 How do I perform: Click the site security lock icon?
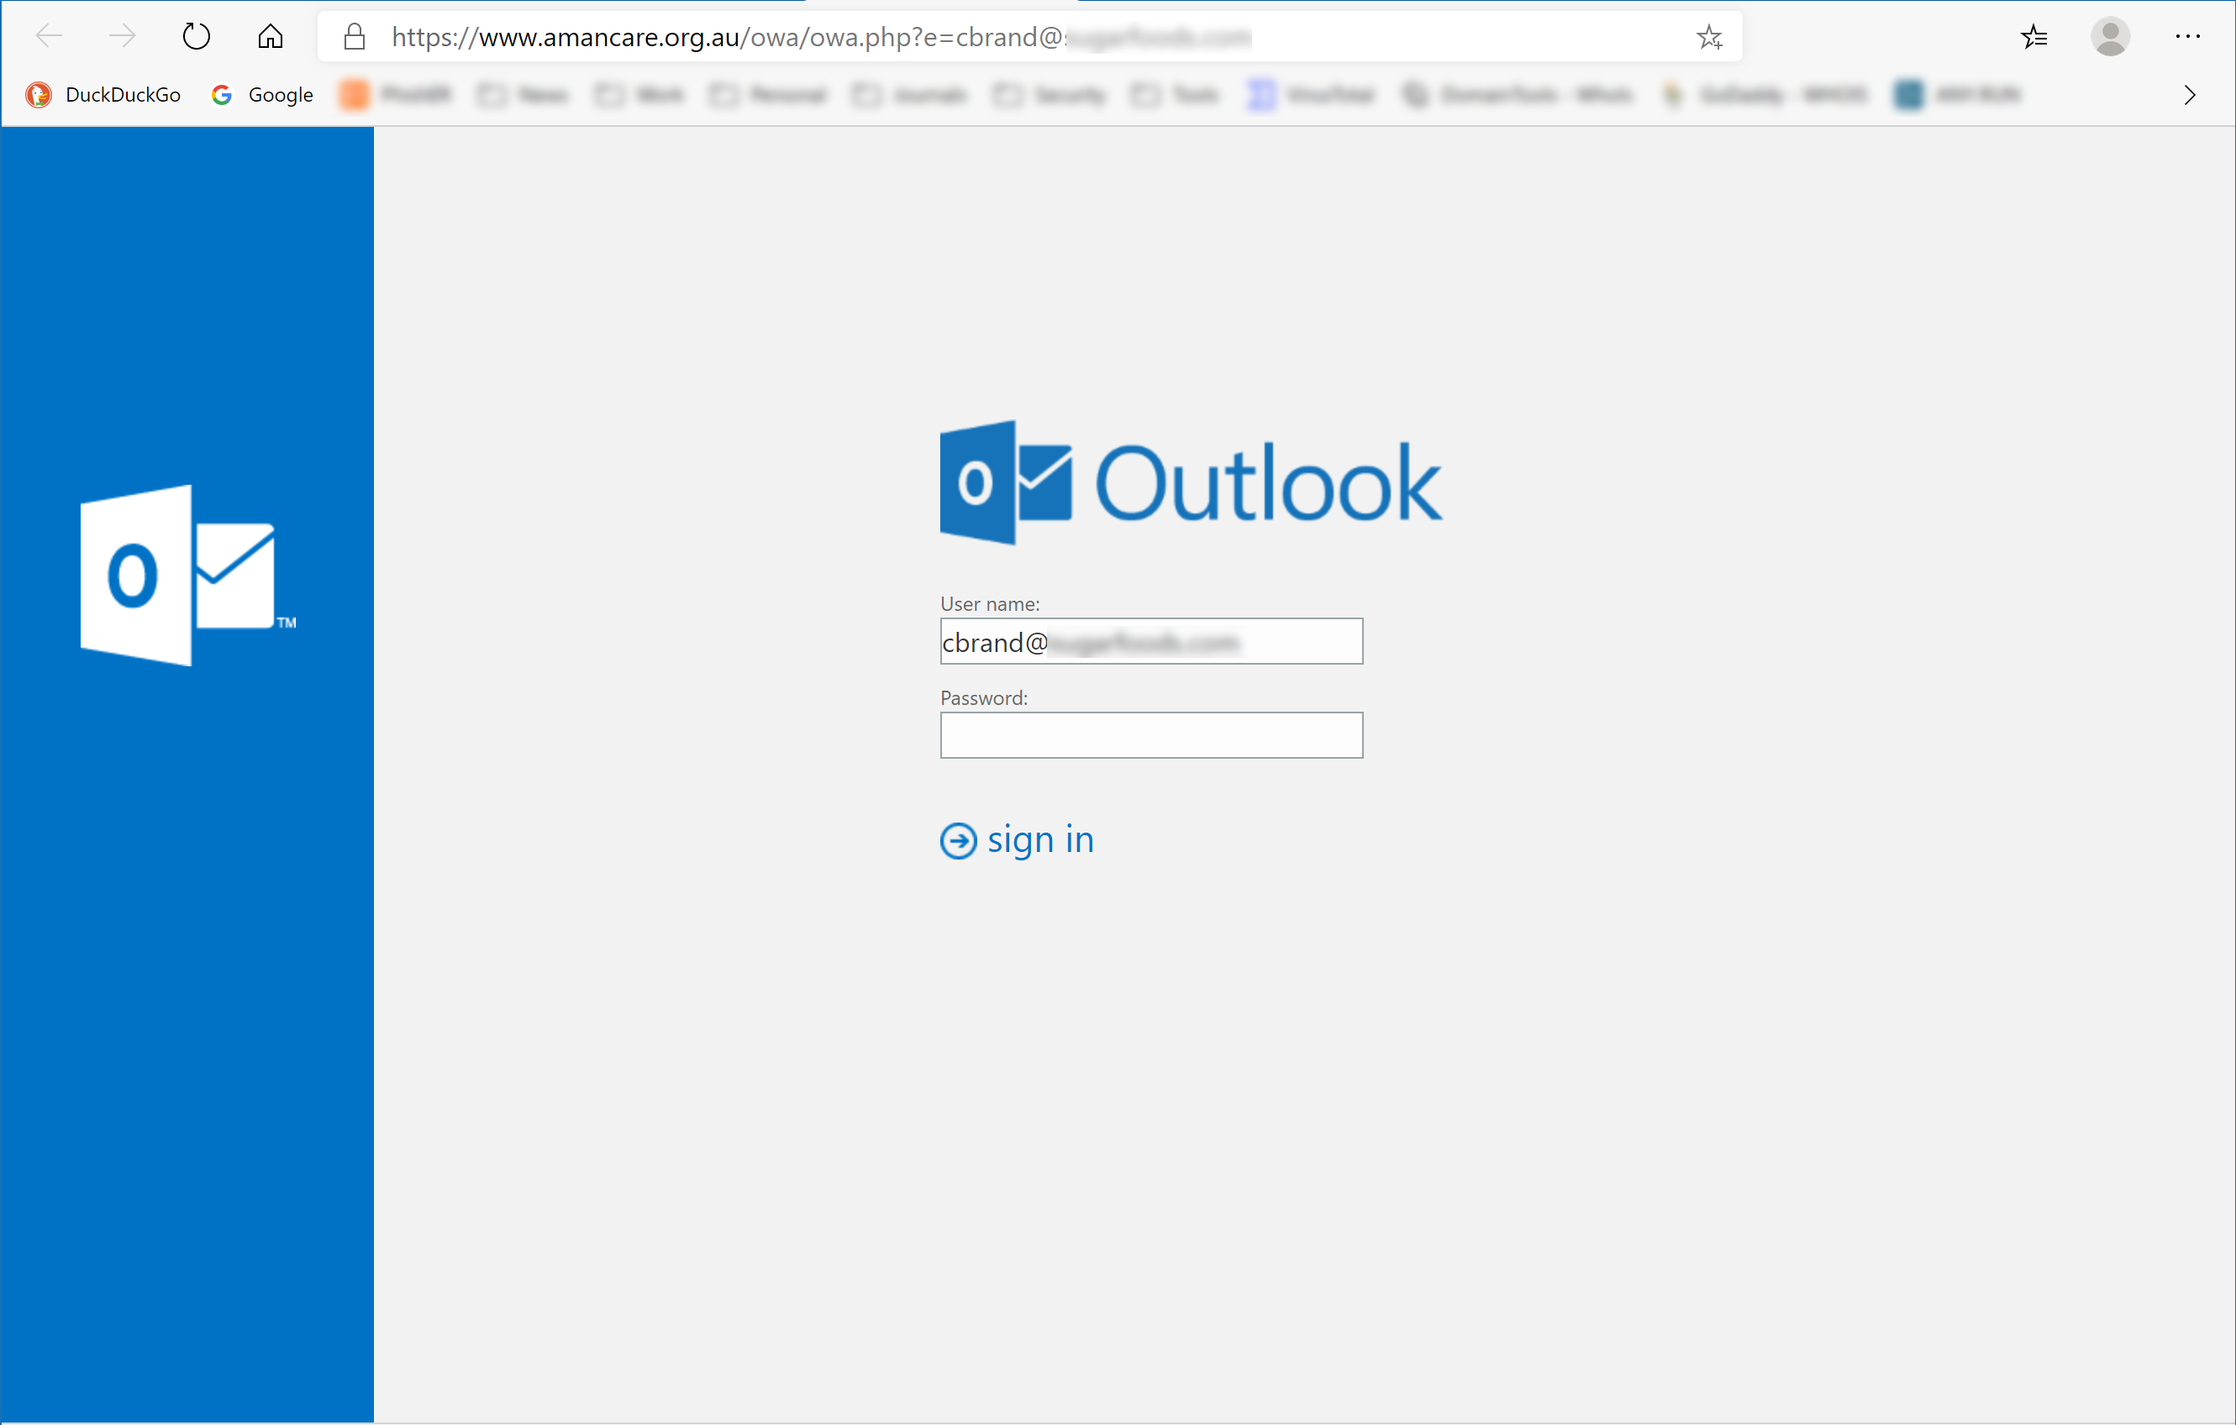pos(354,37)
